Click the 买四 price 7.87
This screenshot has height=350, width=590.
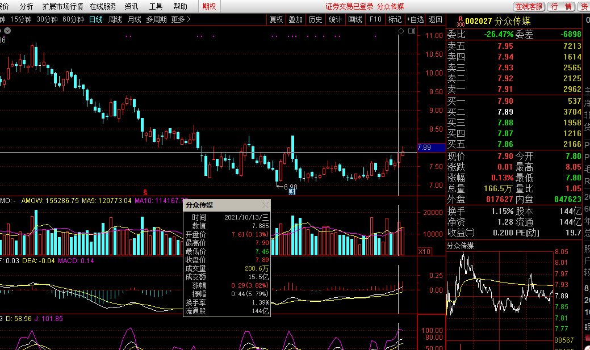(505, 133)
